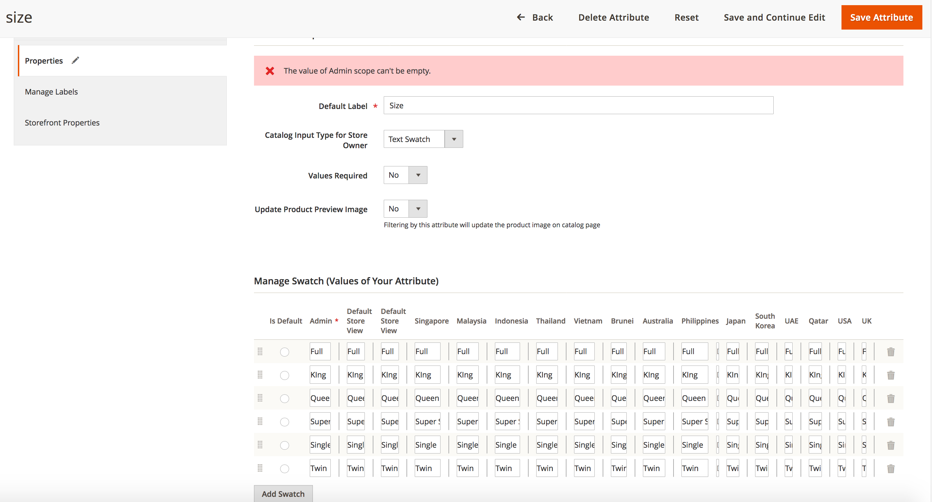The width and height of the screenshot is (932, 502).
Task: Switch to the Manage Labels tab
Action: click(x=51, y=92)
